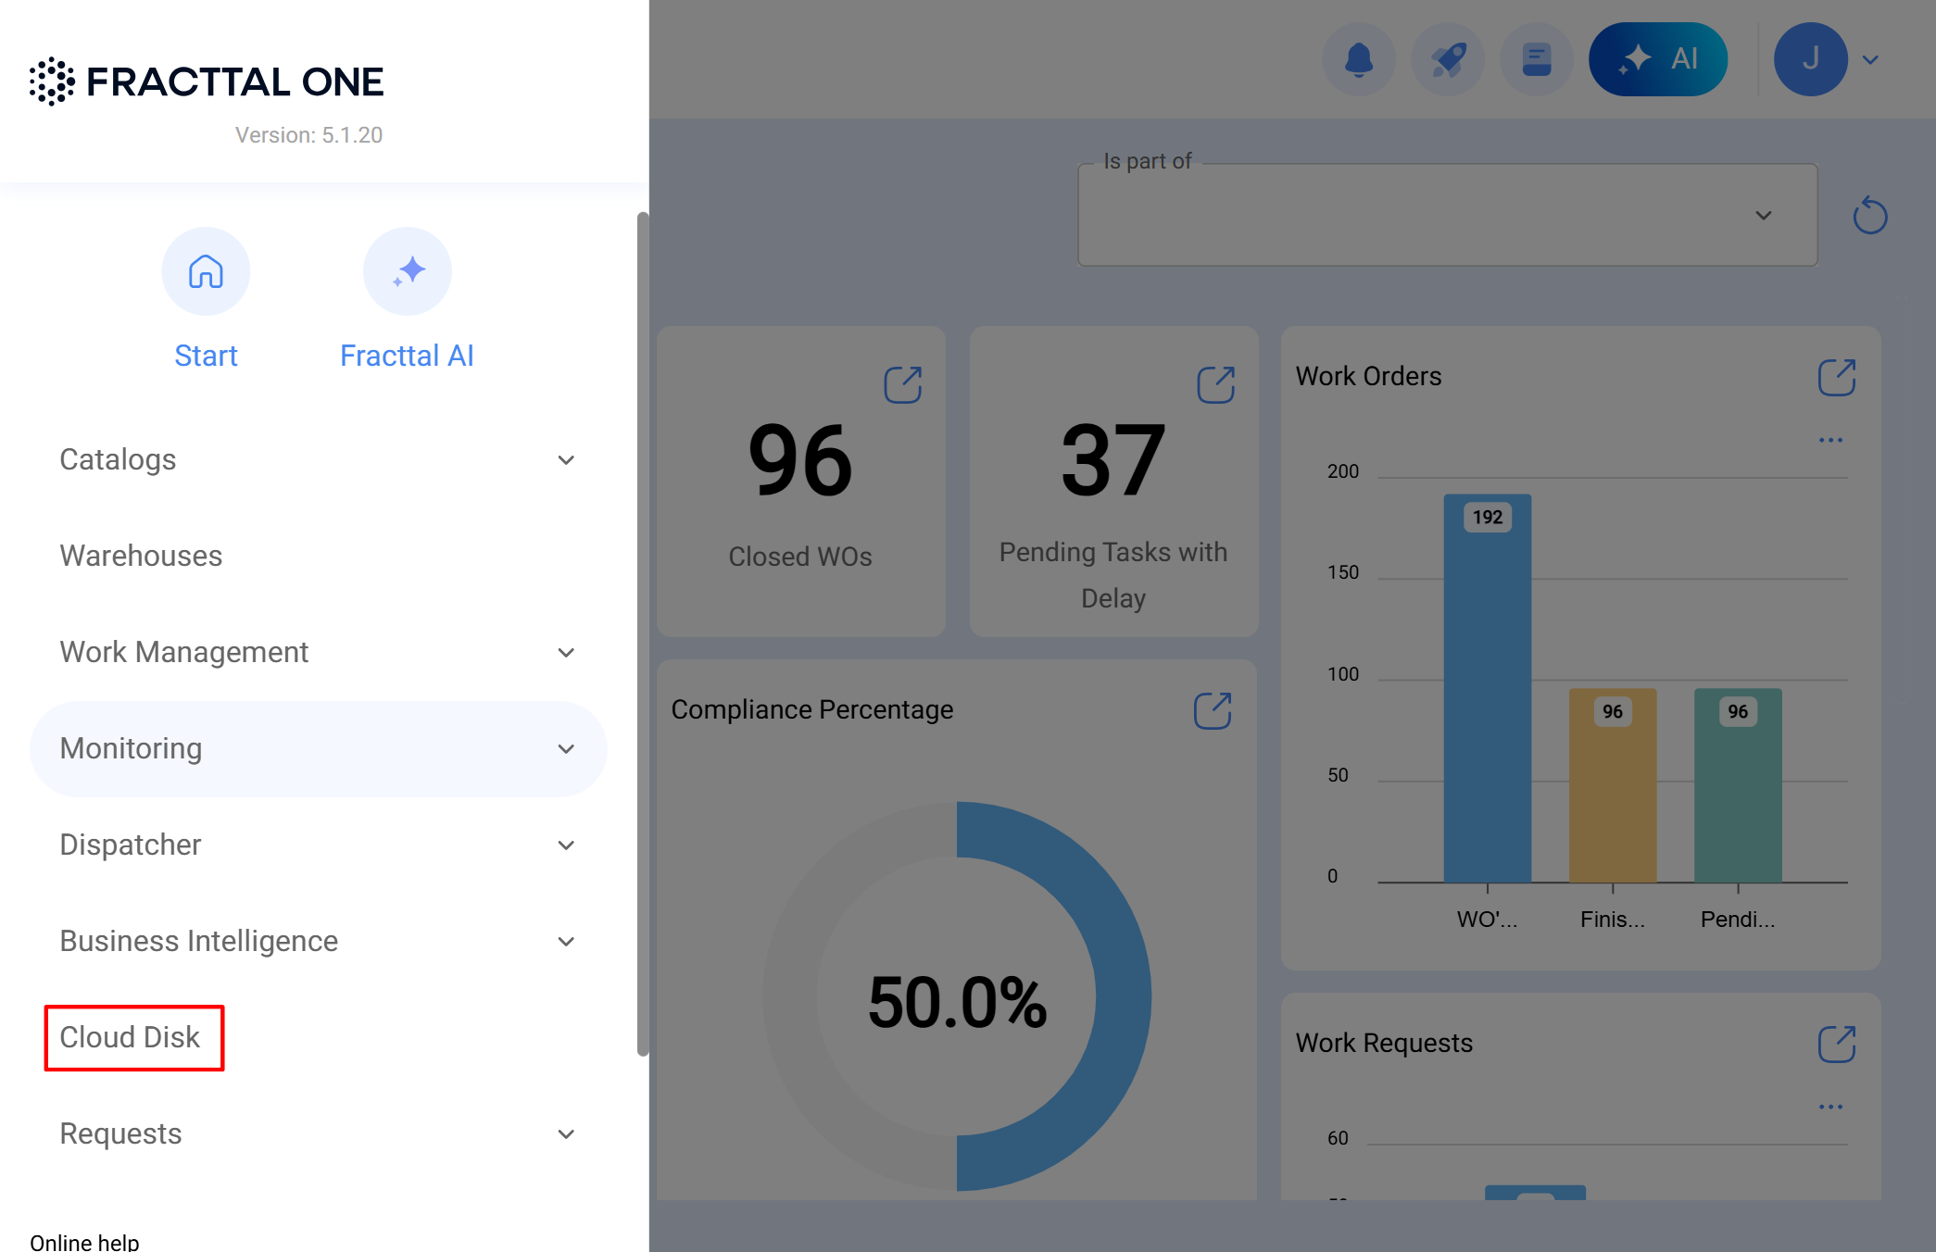
Task: Open Closed WOs card external link icon
Action: pyautogui.click(x=902, y=384)
